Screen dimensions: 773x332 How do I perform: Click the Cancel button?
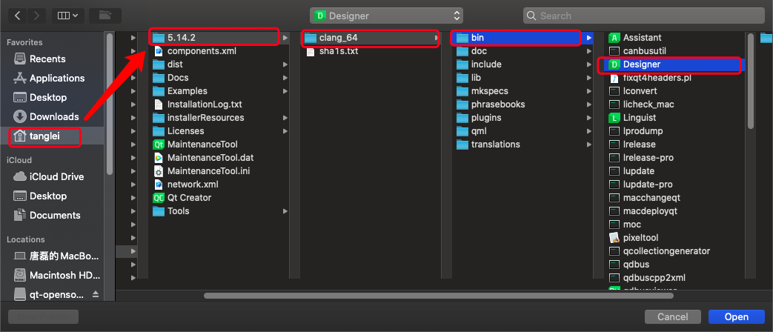point(672,316)
